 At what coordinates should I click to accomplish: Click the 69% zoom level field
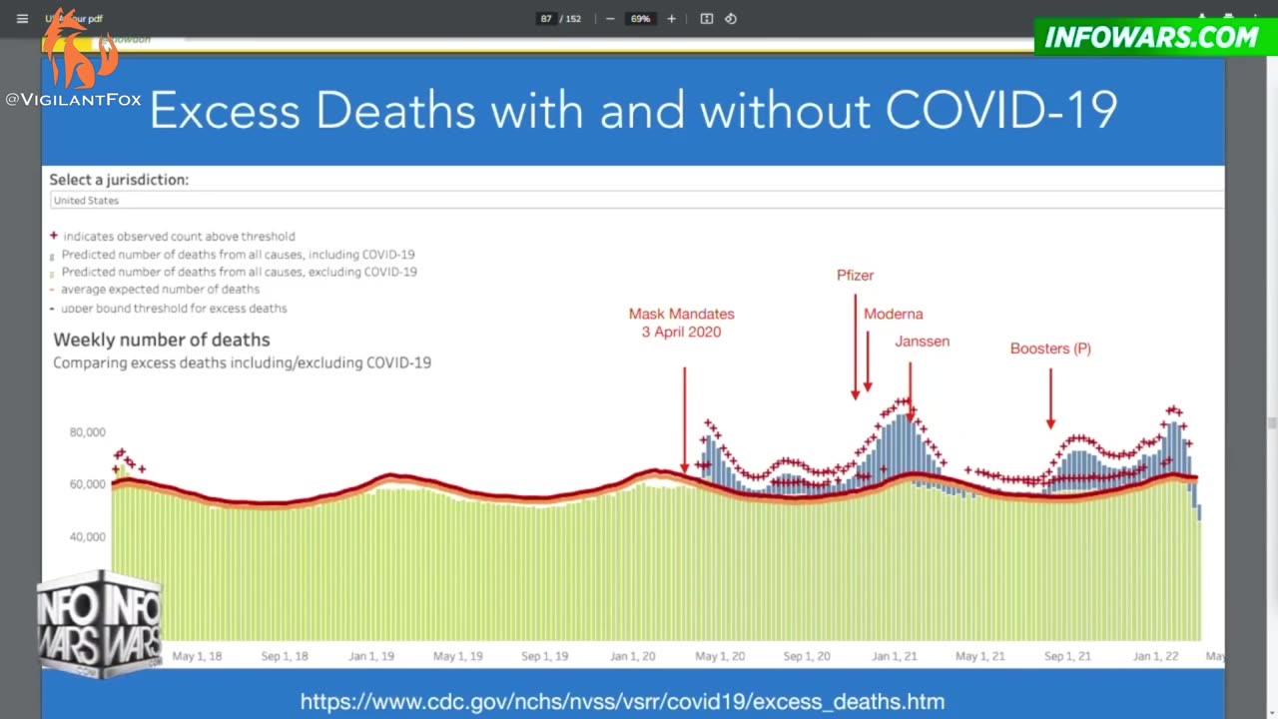pyautogui.click(x=640, y=18)
